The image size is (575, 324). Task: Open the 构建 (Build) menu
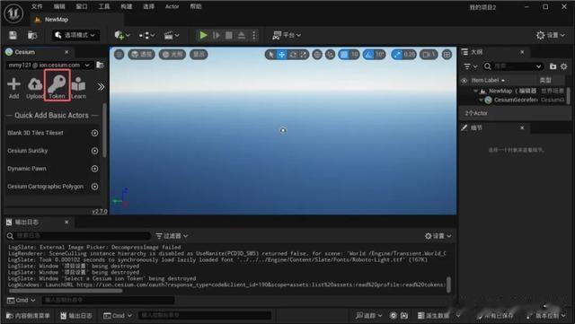click(x=127, y=6)
